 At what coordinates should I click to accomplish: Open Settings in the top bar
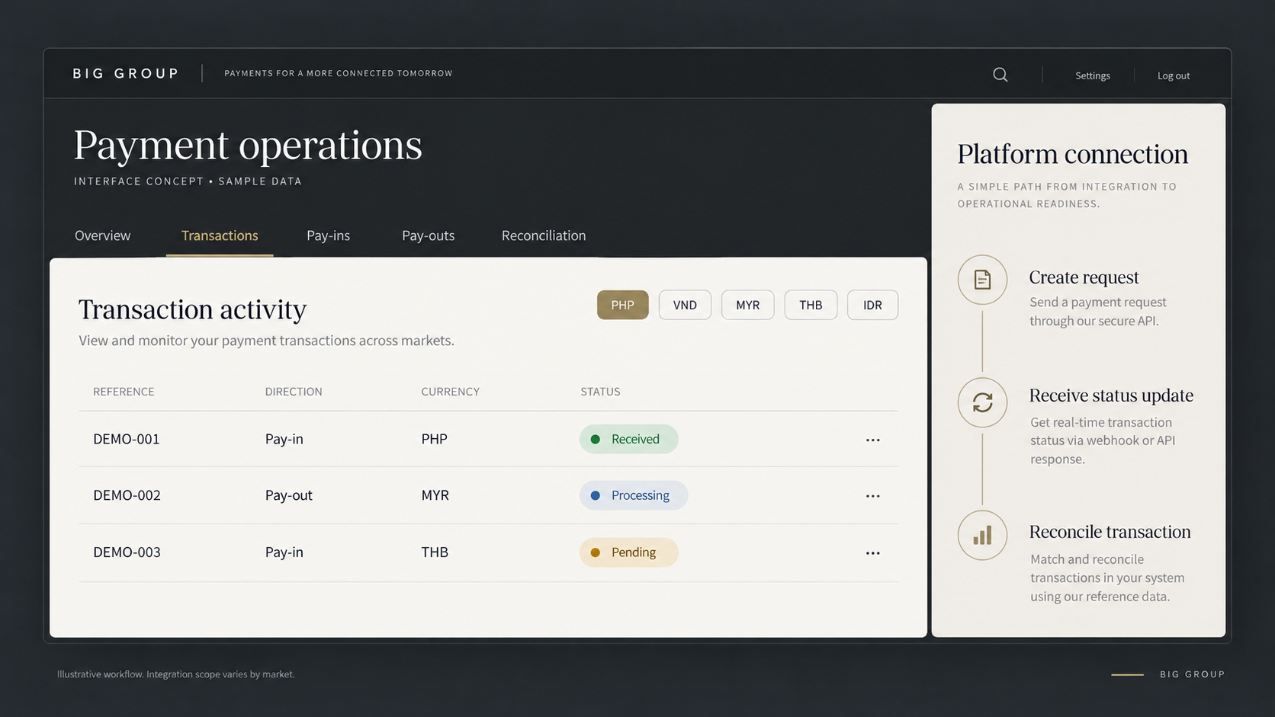click(1092, 75)
